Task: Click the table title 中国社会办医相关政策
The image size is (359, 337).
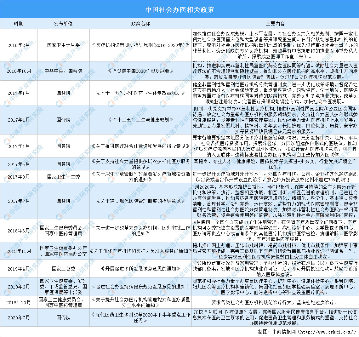Action: pos(179,9)
